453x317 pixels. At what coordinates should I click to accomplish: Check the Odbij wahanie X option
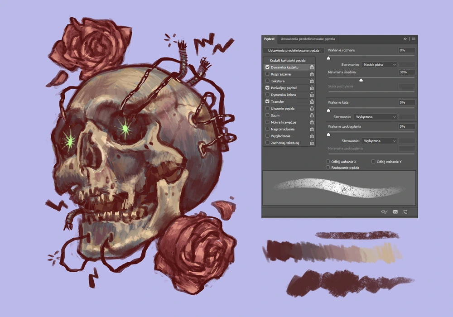tap(328, 161)
